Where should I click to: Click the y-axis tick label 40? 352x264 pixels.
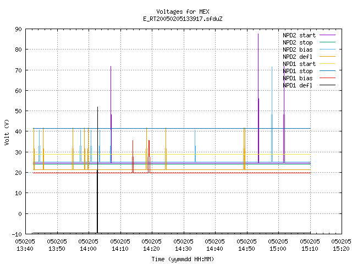(x=18, y=131)
